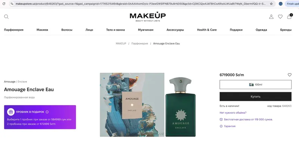Bookmark the page with star icon
Viewport: 299px width, 156px height.
[271, 4]
